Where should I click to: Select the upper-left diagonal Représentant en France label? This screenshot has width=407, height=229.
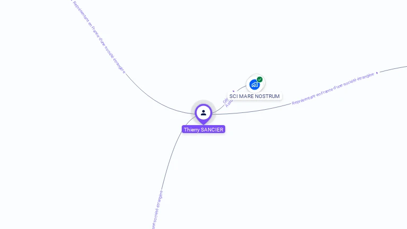click(x=99, y=37)
